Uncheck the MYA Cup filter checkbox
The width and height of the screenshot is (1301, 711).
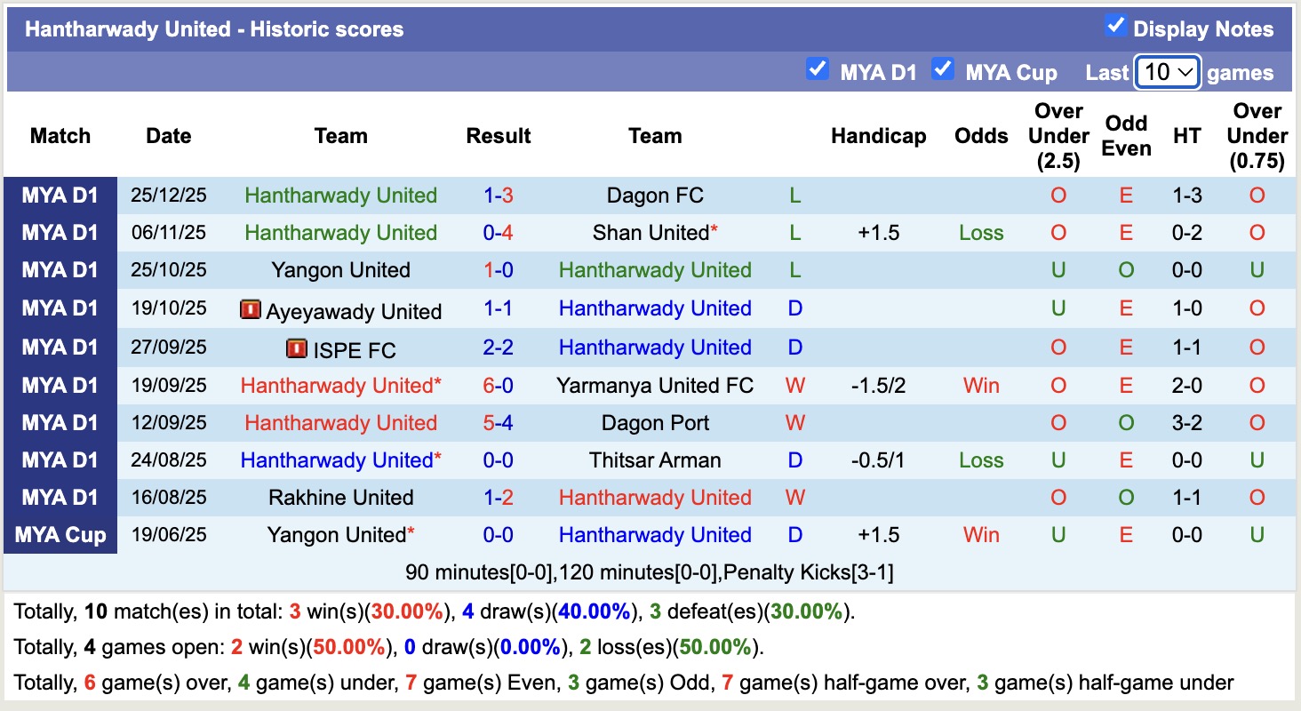tap(944, 68)
